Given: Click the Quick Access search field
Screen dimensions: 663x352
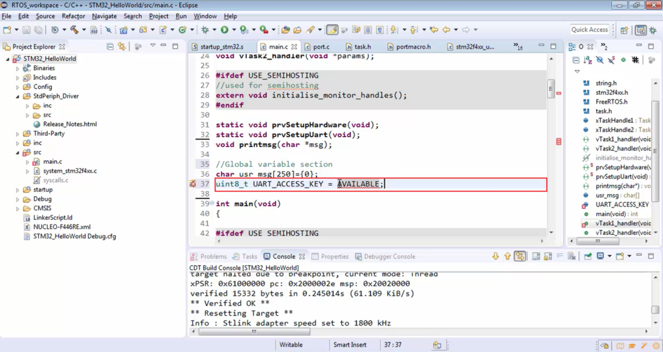Looking at the screenshot, I should 589,30.
